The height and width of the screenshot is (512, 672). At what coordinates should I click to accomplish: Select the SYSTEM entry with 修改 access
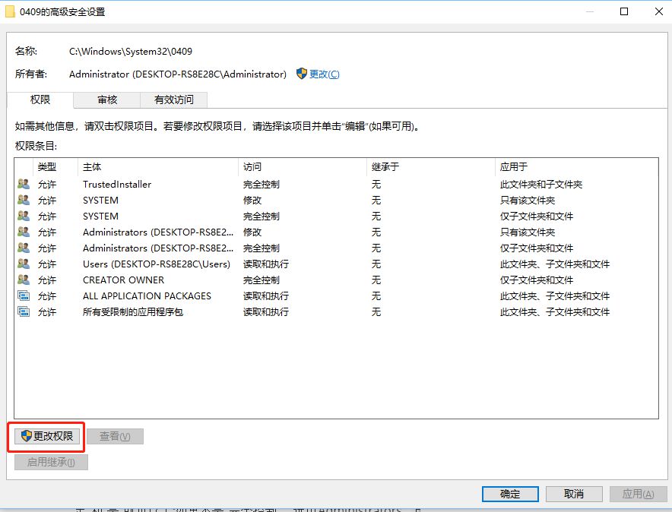(x=100, y=201)
